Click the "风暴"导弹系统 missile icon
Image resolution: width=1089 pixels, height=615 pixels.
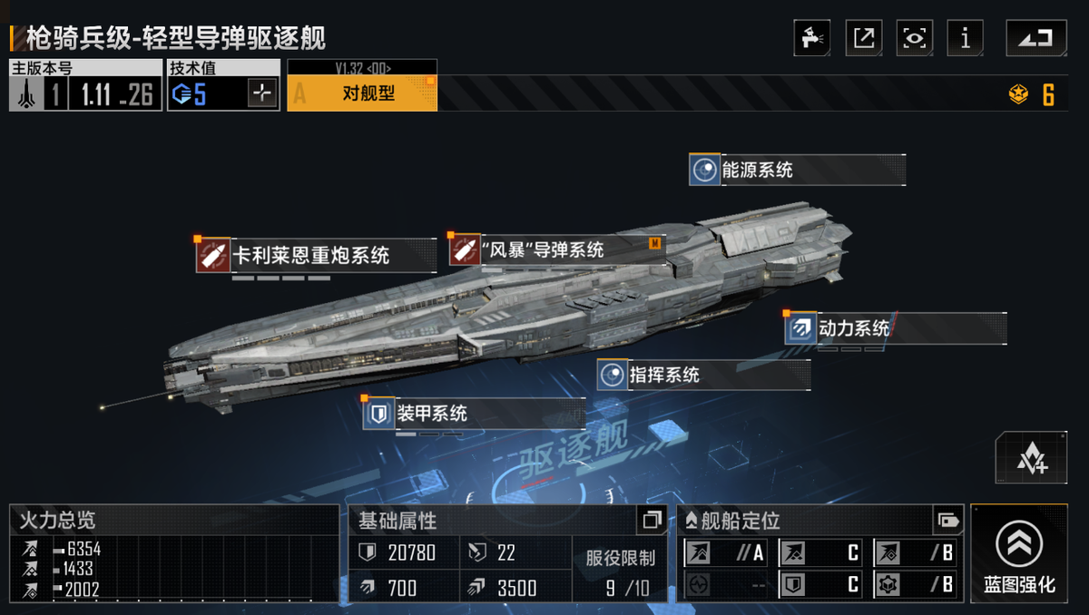point(464,249)
